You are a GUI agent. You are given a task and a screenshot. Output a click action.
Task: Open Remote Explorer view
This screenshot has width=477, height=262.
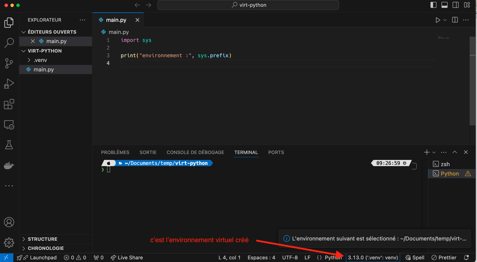click(x=9, y=125)
